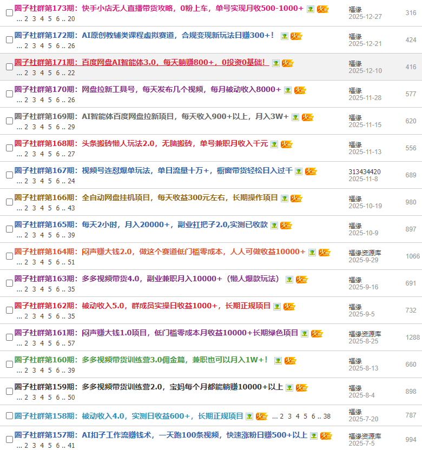Select the checkbox beside thread 圆子社群第166期
The height and width of the screenshot is (450, 422).
point(9,202)
